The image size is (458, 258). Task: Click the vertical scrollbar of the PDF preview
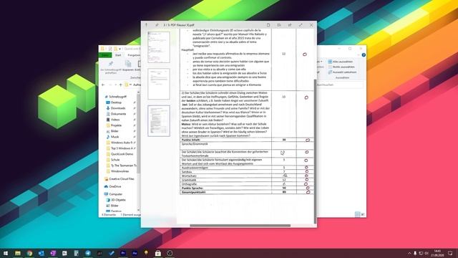(x=315, y=150)
